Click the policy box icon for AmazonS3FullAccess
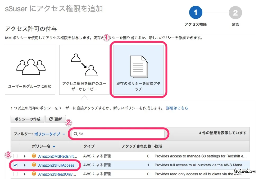This screenshot has height=179, width=259. (34, 165)
